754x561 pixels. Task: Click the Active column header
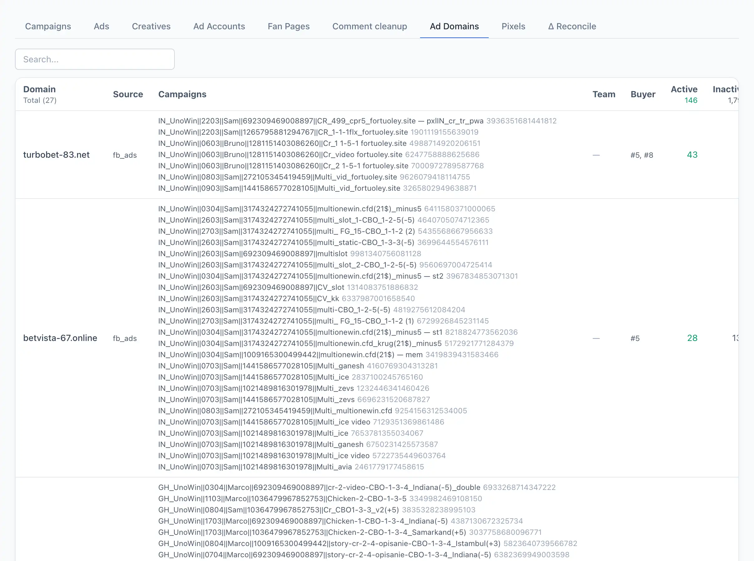pyautogui.click(x=684, y=89)
